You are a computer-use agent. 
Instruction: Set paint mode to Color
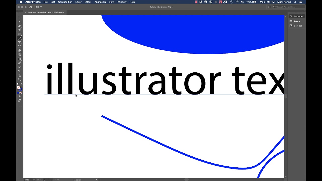tap(18, 93)
